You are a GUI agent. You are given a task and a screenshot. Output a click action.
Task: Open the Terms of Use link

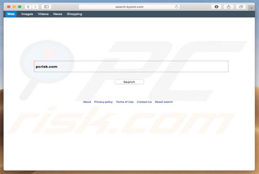pyautogui.click(x=125, y=102)
